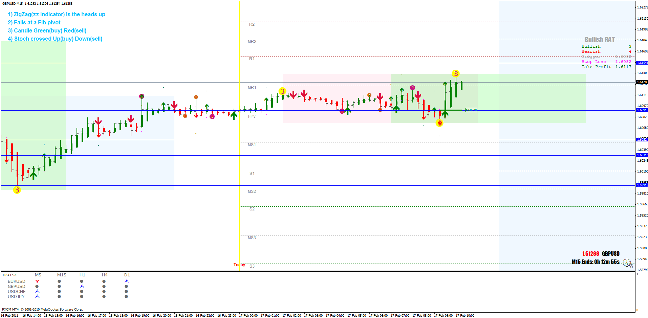The height and width of the screenshot is (318, 648).
Task: Click the gray dot for USDCHF M15
Action: coord(59,291)
